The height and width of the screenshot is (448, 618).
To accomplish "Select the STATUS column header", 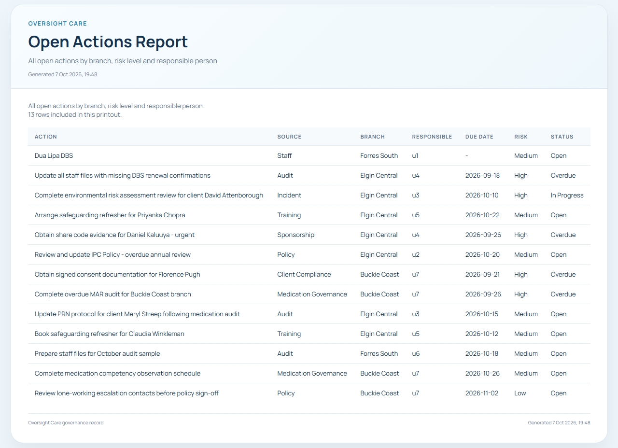I will (562, 137).
